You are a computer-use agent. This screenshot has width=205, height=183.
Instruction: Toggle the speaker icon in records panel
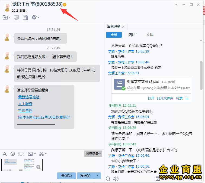click(116, 179)
